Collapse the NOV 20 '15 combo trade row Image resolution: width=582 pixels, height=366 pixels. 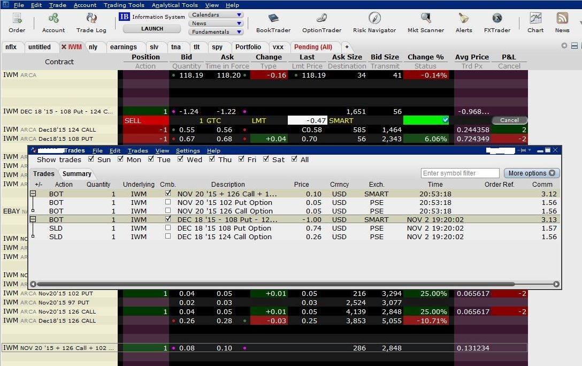pos(33,194)
